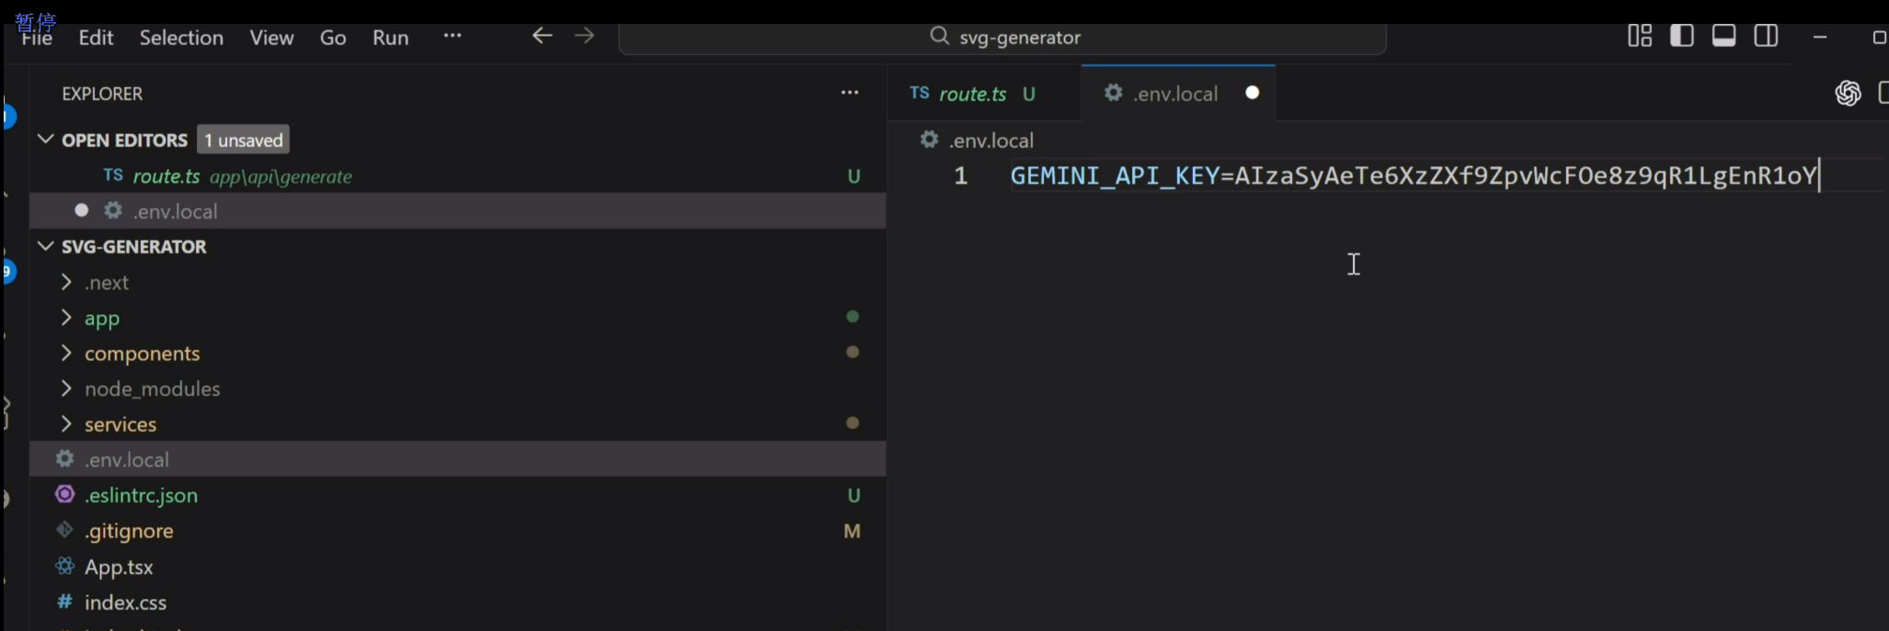Image resolution: width=1889 pixels, height=631 pixels.
Task: Toggle the primary side bar
Action: (x=1682, y=36)
